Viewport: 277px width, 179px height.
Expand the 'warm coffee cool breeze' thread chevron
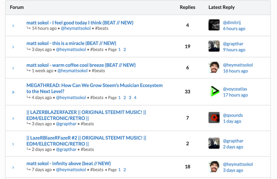coord(13,68)
